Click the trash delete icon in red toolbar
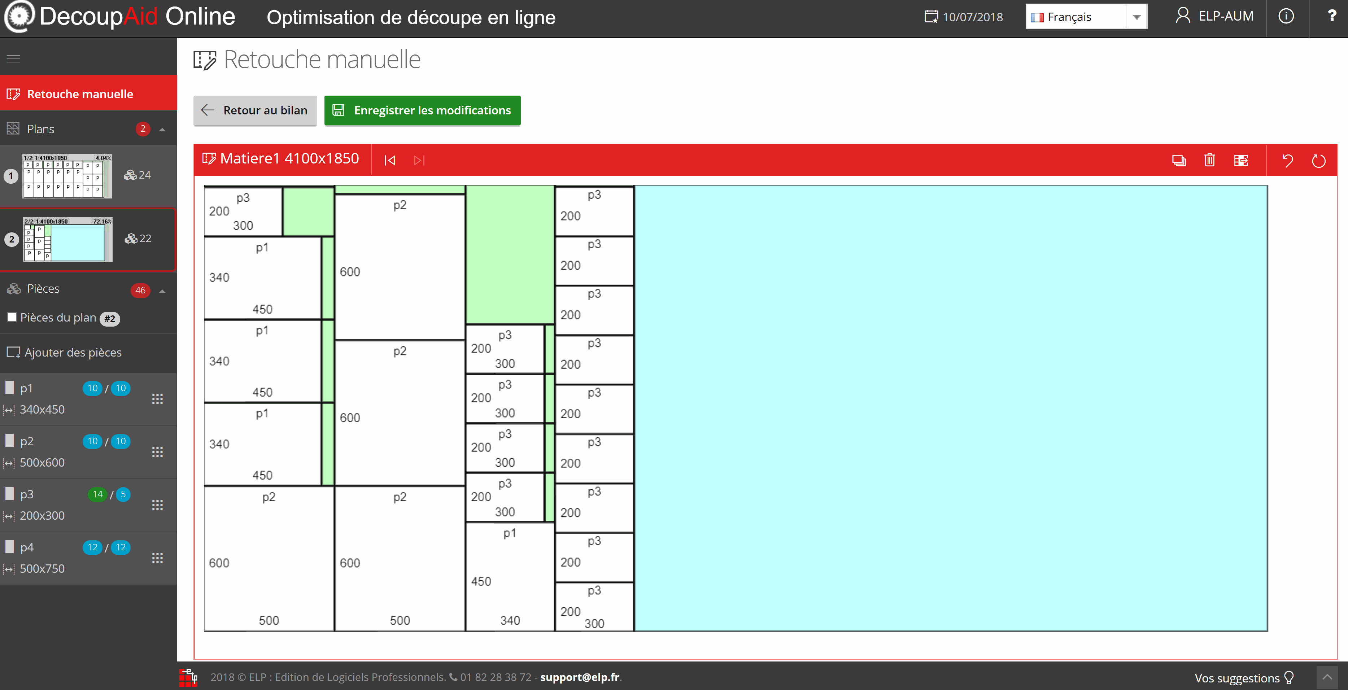The width and height of the screenshot is (1348, 690). click(x=1209, y=160)
